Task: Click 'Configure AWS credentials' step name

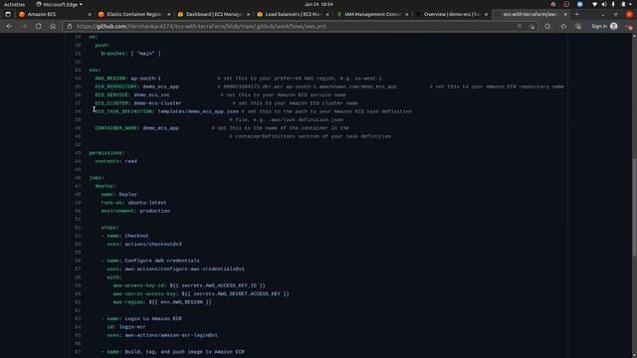Action: click(162, 261)
